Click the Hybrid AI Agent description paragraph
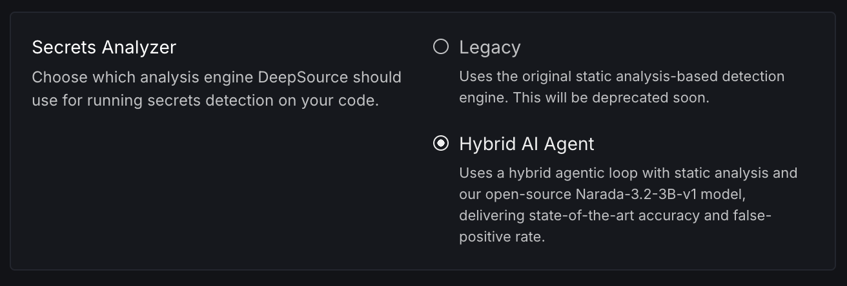The image size is (847, 286). [628, 205]
